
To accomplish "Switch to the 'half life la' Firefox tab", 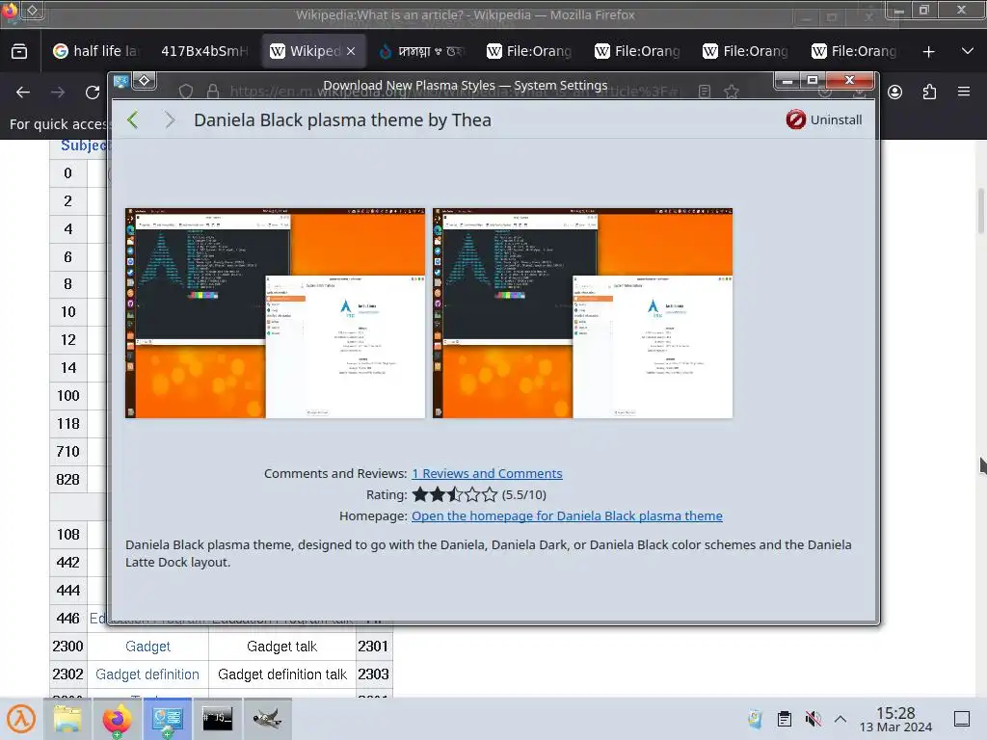I will (x=95, y=51).
